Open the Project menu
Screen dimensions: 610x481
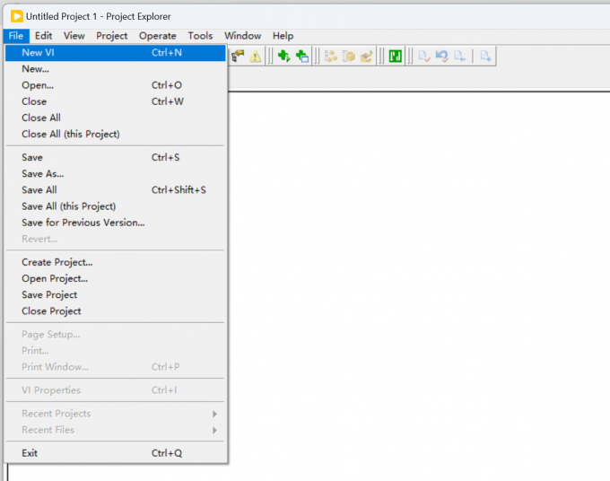click(x=111, y=36)
